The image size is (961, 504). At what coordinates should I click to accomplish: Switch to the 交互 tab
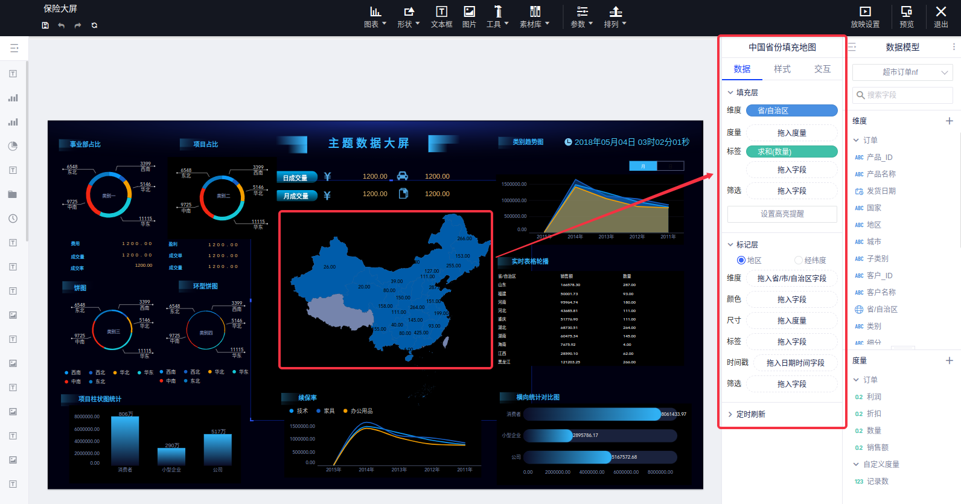pyautogui.click(x=822, y=69)
